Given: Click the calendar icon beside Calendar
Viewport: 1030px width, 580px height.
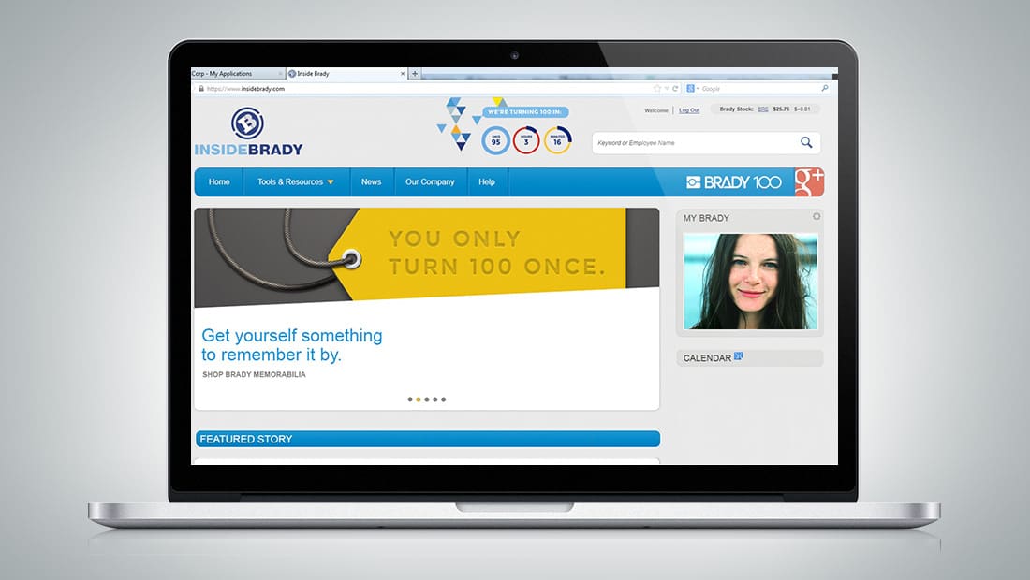Looking at the screenshot, I should (739, 356).
